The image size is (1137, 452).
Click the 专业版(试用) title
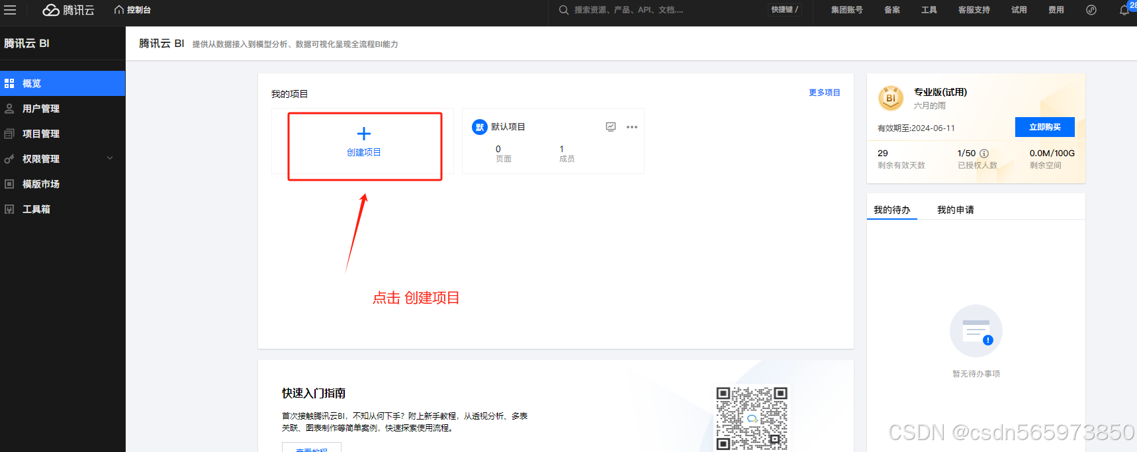click(x=940, y=92)
